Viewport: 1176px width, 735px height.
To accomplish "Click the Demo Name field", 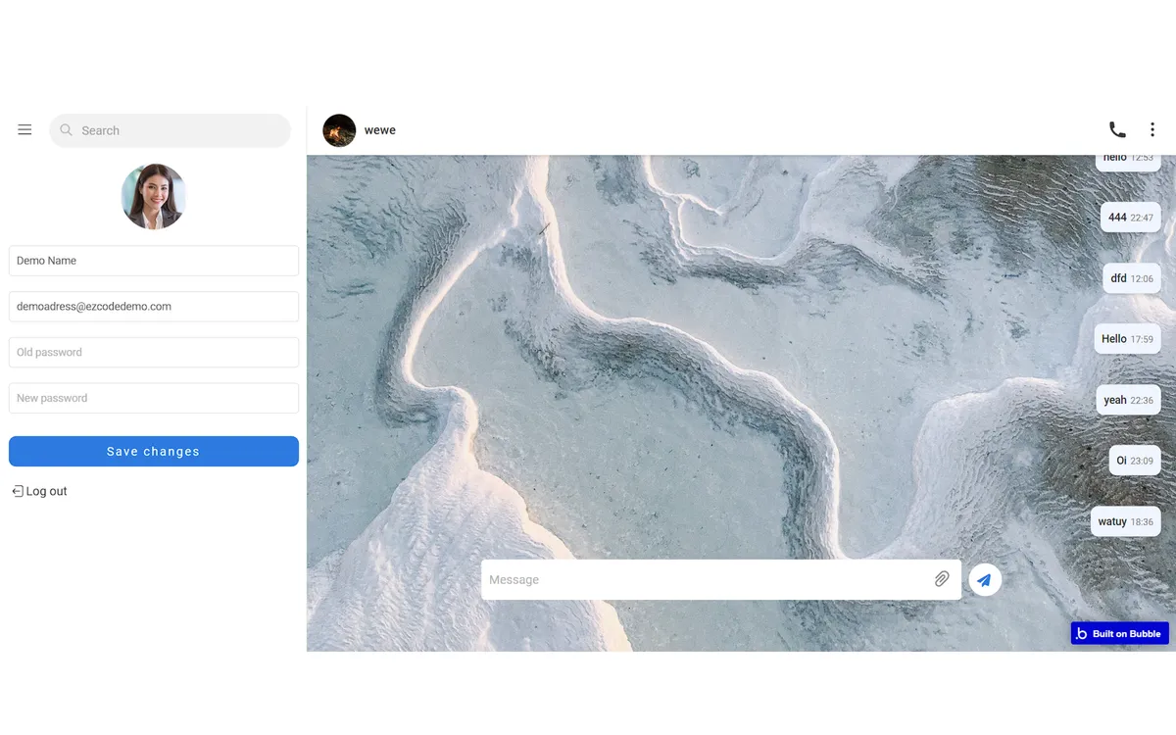I will click(x=154, y=261).
